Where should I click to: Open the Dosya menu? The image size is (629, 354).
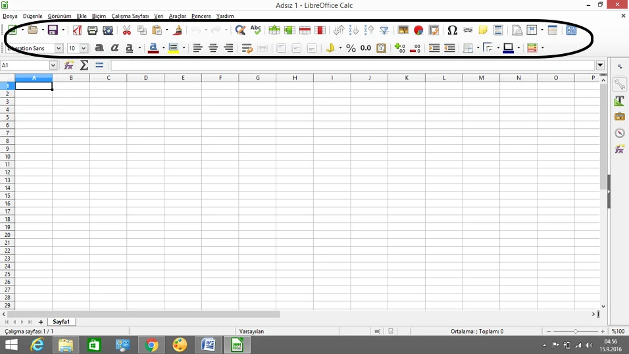[x=10, y=16]
